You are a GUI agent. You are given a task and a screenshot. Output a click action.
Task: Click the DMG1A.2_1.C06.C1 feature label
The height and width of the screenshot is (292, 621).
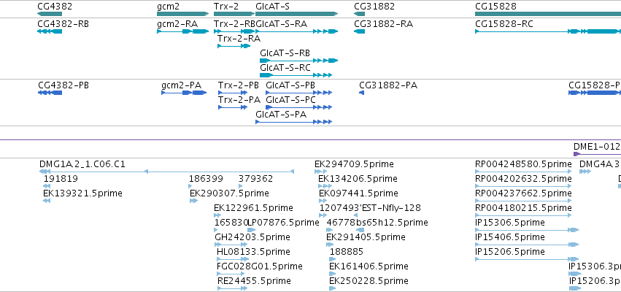[x=82, y=164]
